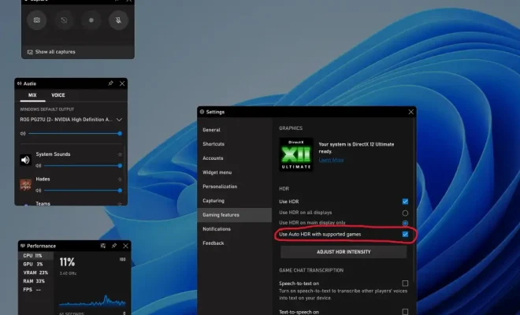
Task: Take a screenshot with the camera icon
Action: tap(37, 20)
